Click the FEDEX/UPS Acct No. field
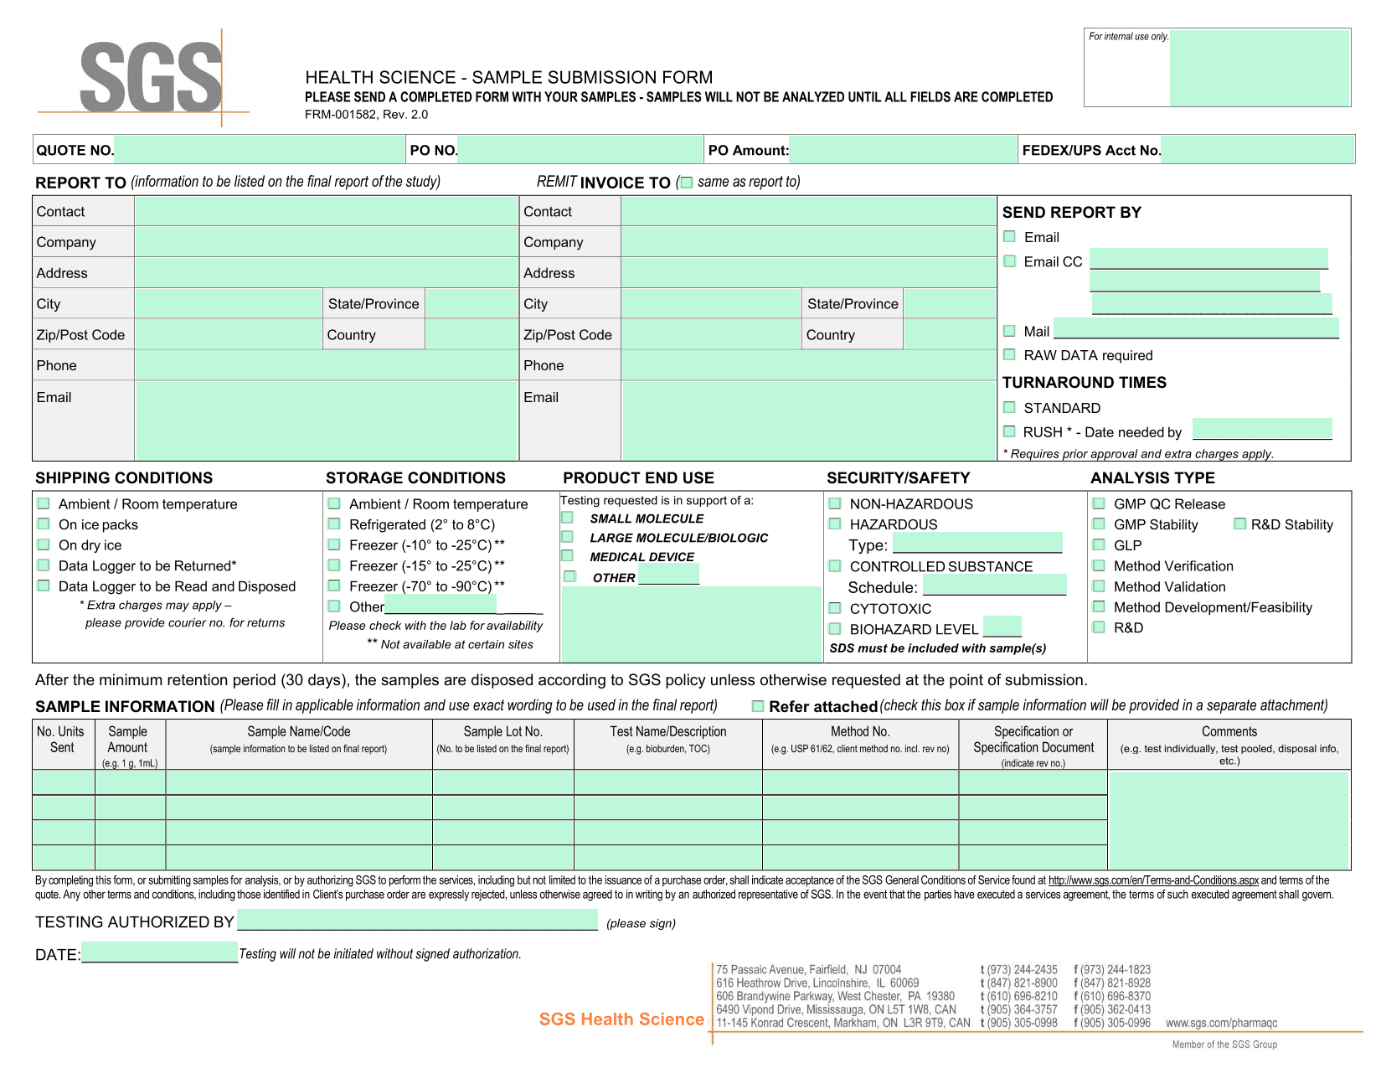The width and height of the screenshot is (1381, 1068). [x=1257, y=150]
